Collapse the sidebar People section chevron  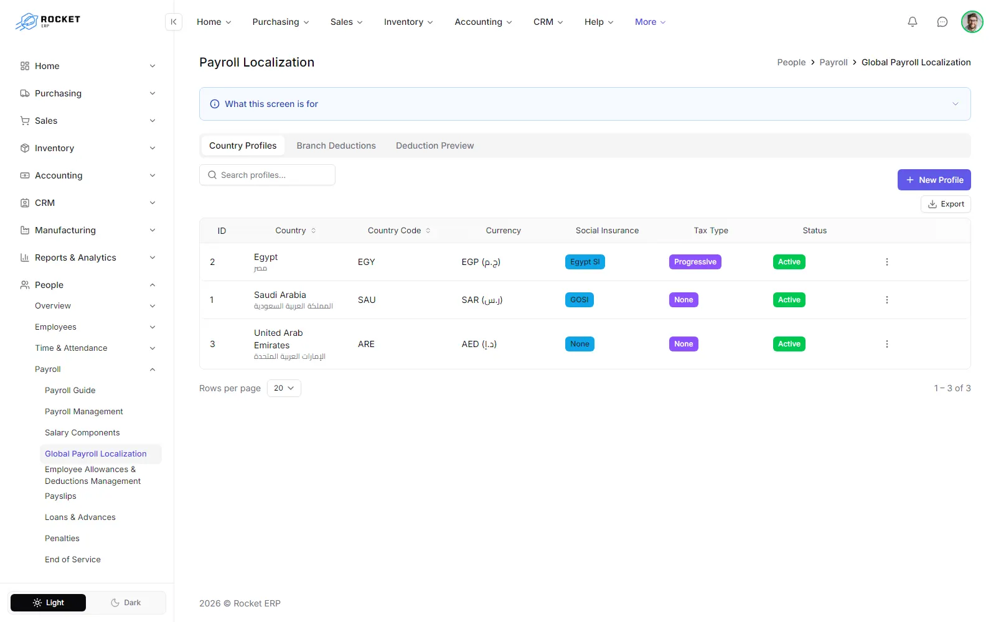click(153, 285)
